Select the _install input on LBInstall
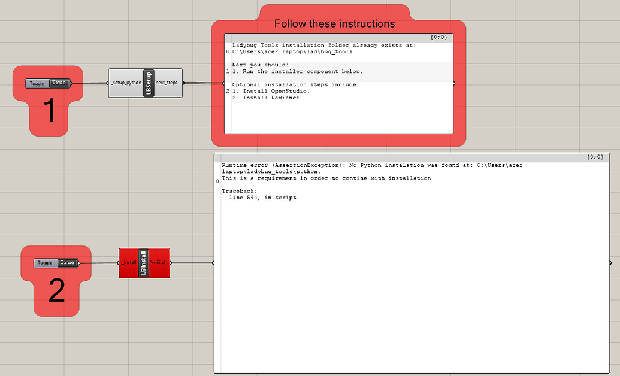Image resolution: width=620 pixels, height=376 pixels. point(129,263)
